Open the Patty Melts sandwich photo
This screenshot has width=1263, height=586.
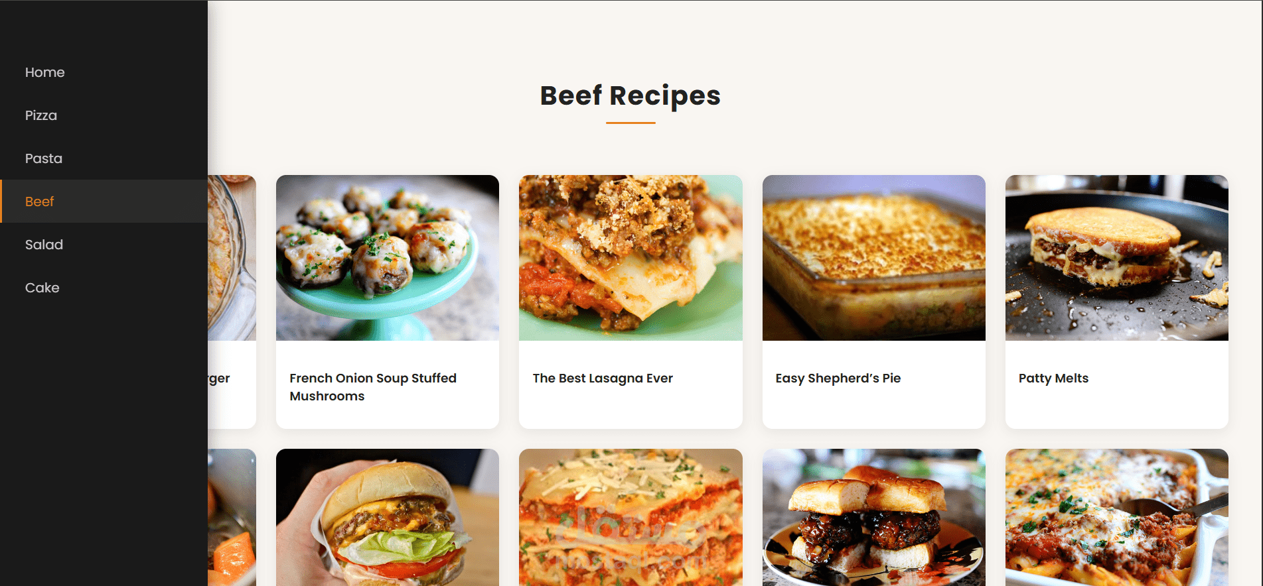point(1117,258)
